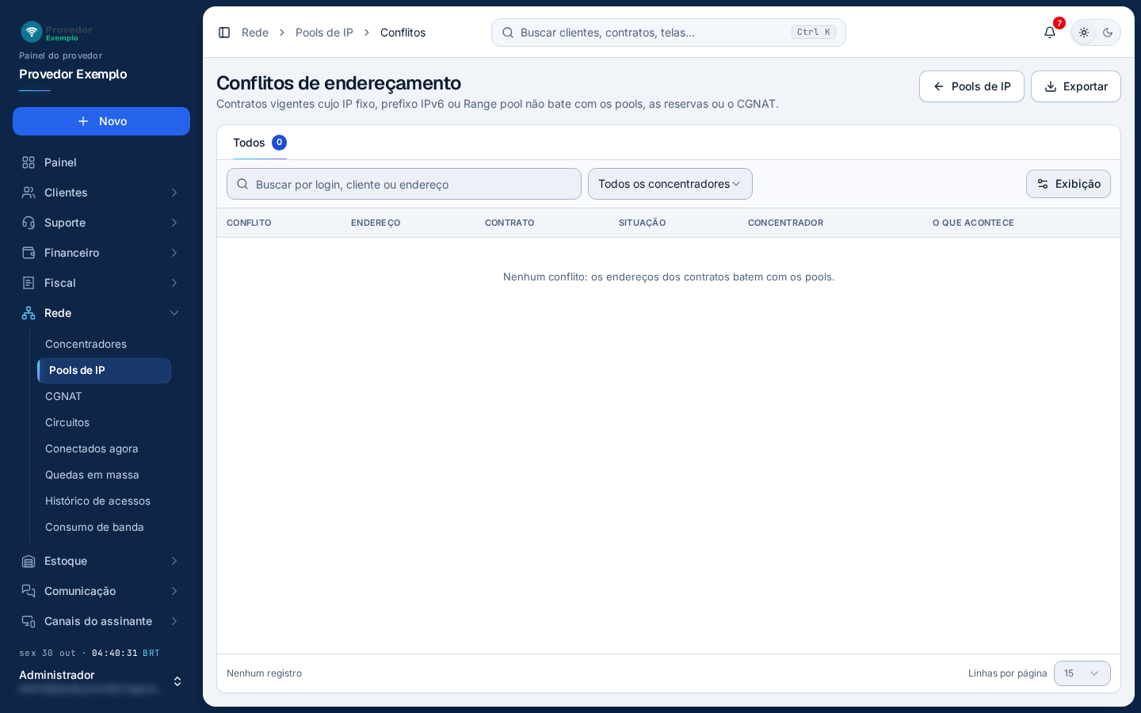Expand the Estoque menu chevron
Image resolution: width=1141 pixels, height=713 pixels.
click(174, 561)
